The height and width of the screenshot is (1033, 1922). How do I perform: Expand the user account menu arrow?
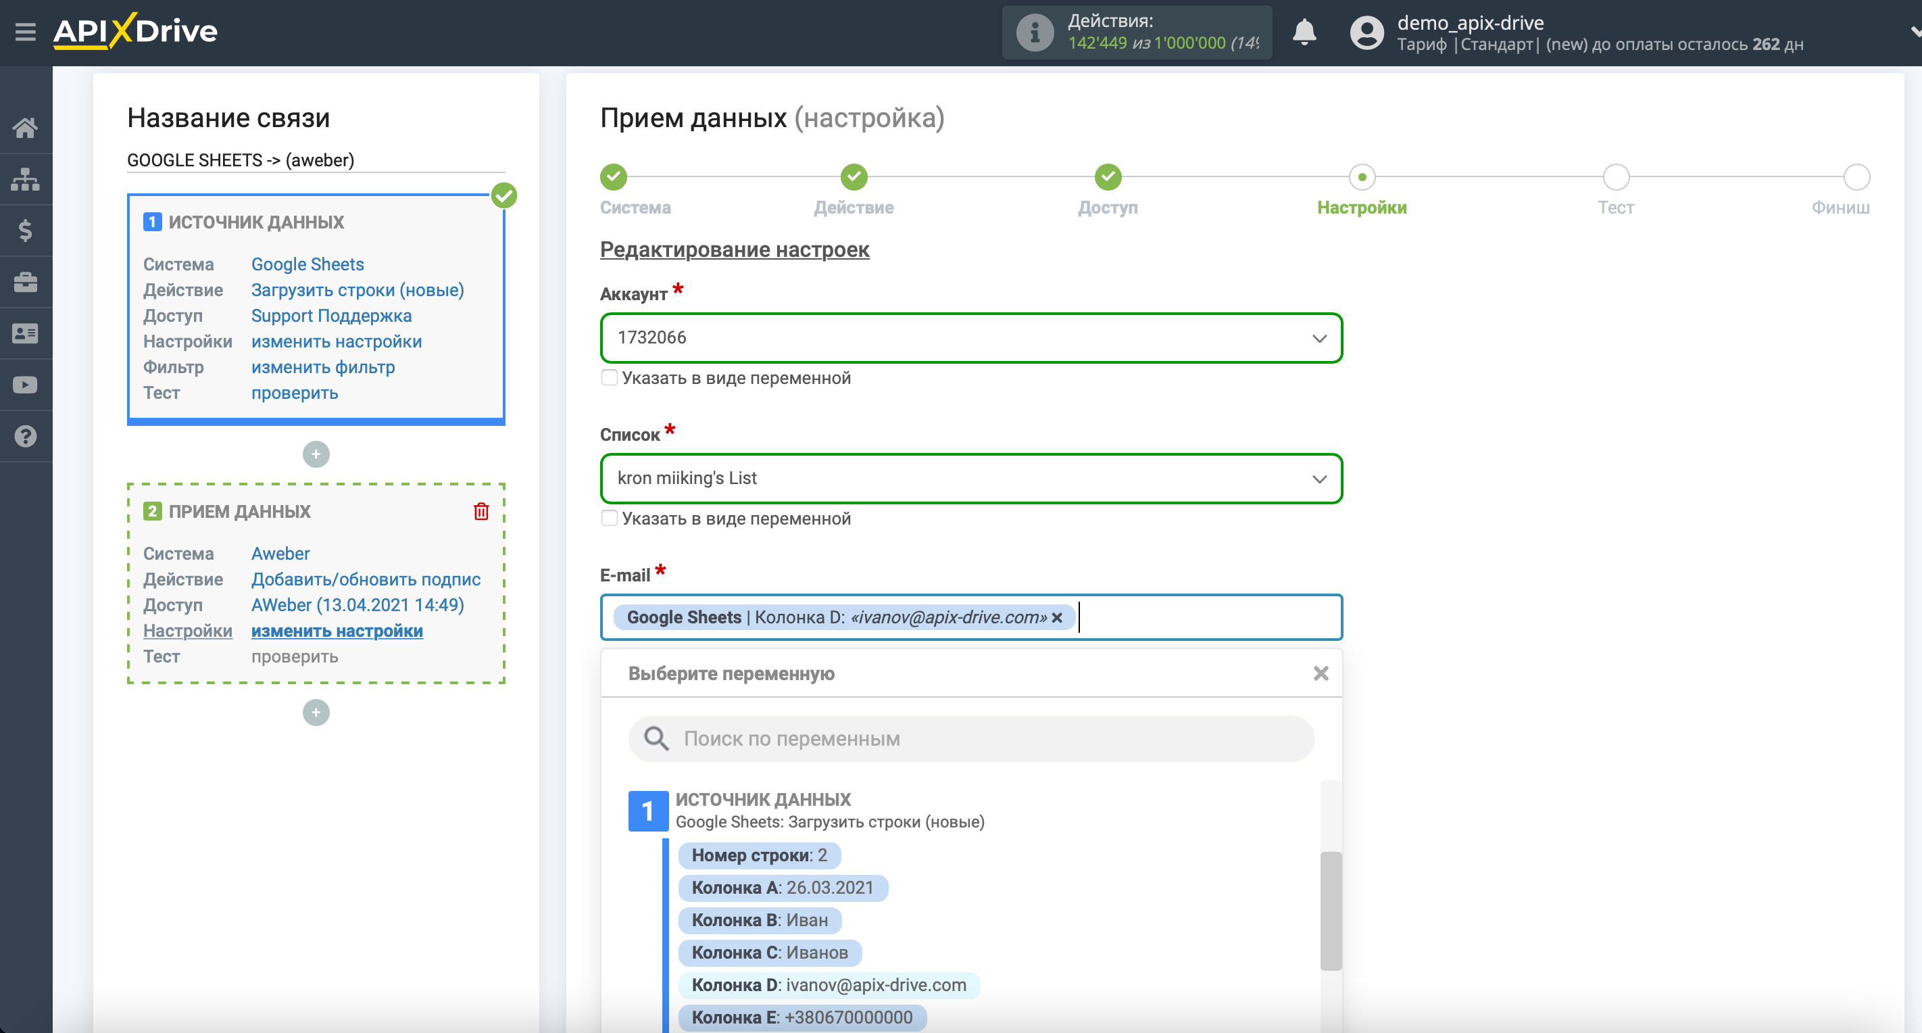(x=1915, y=33)
